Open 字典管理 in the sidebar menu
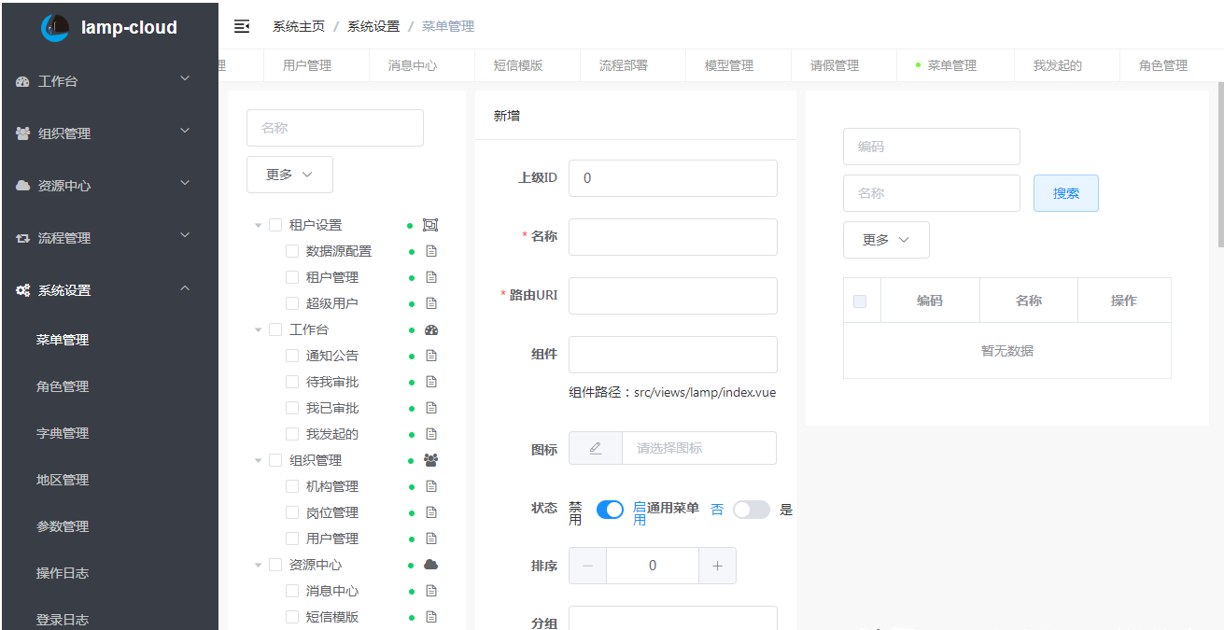 [x=63, y=433]
